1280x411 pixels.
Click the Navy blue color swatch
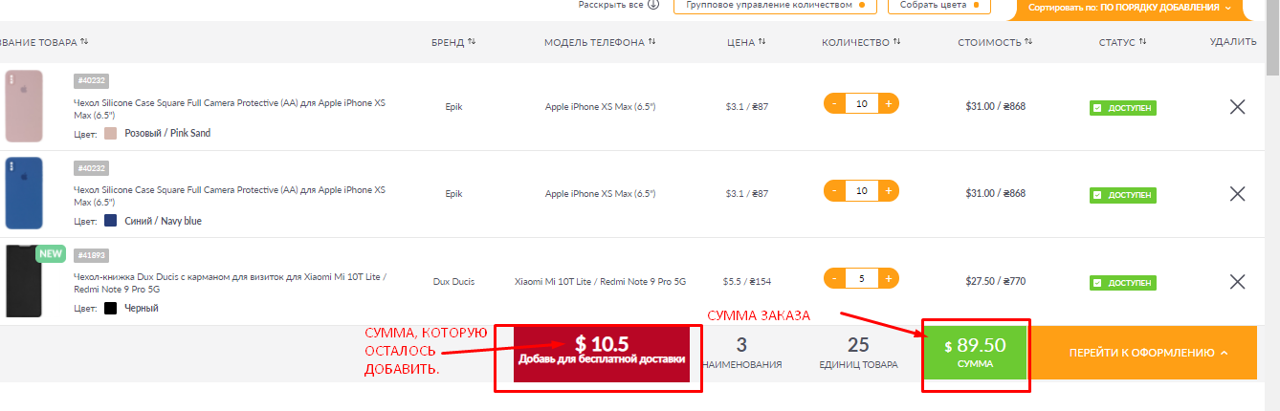pyautogui.click(x=111, y=221)
